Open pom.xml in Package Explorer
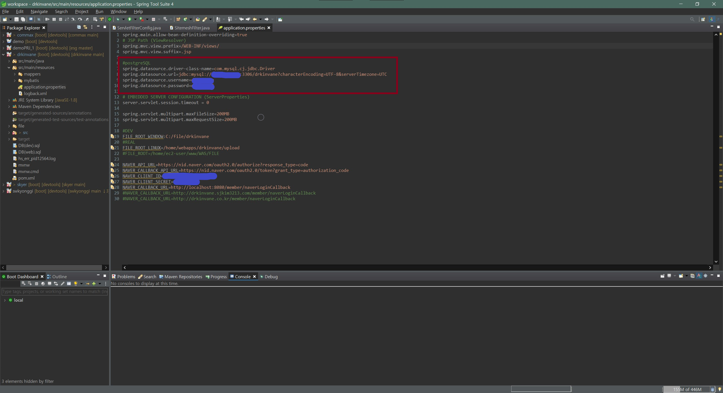 [x=26, y=178]
